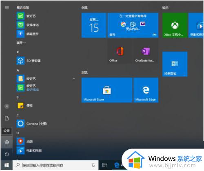Expand the recently added list (展开)

coord(21,43)
